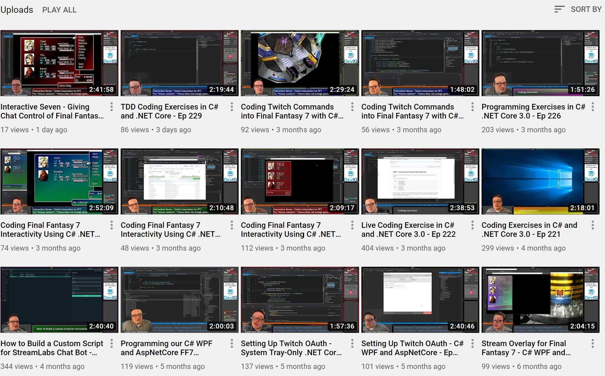This screenshot has width=605, height=376.
Task: Play the 2:04:15 Stream Overlay thumbnail
Action: pyautogui.click(x=540, y=300)
